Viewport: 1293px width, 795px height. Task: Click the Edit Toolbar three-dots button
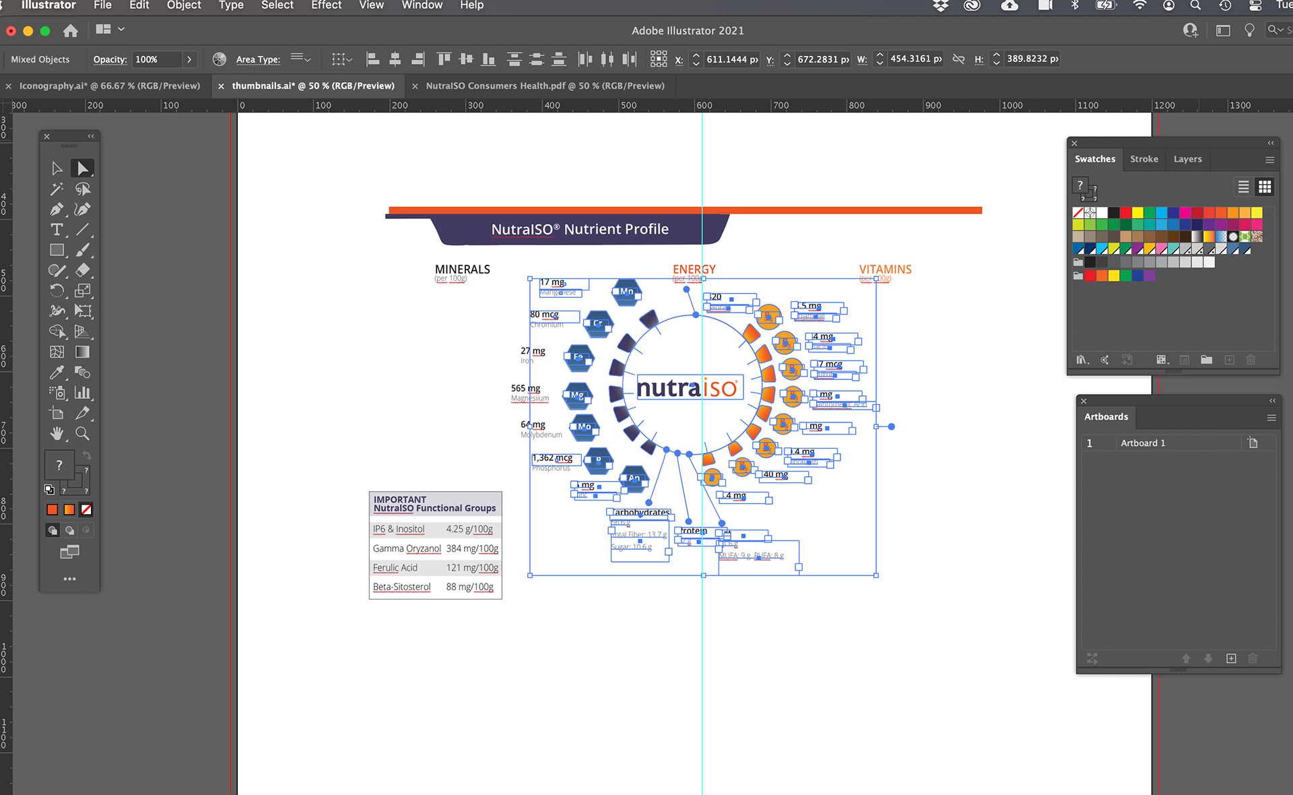(69, 579)
